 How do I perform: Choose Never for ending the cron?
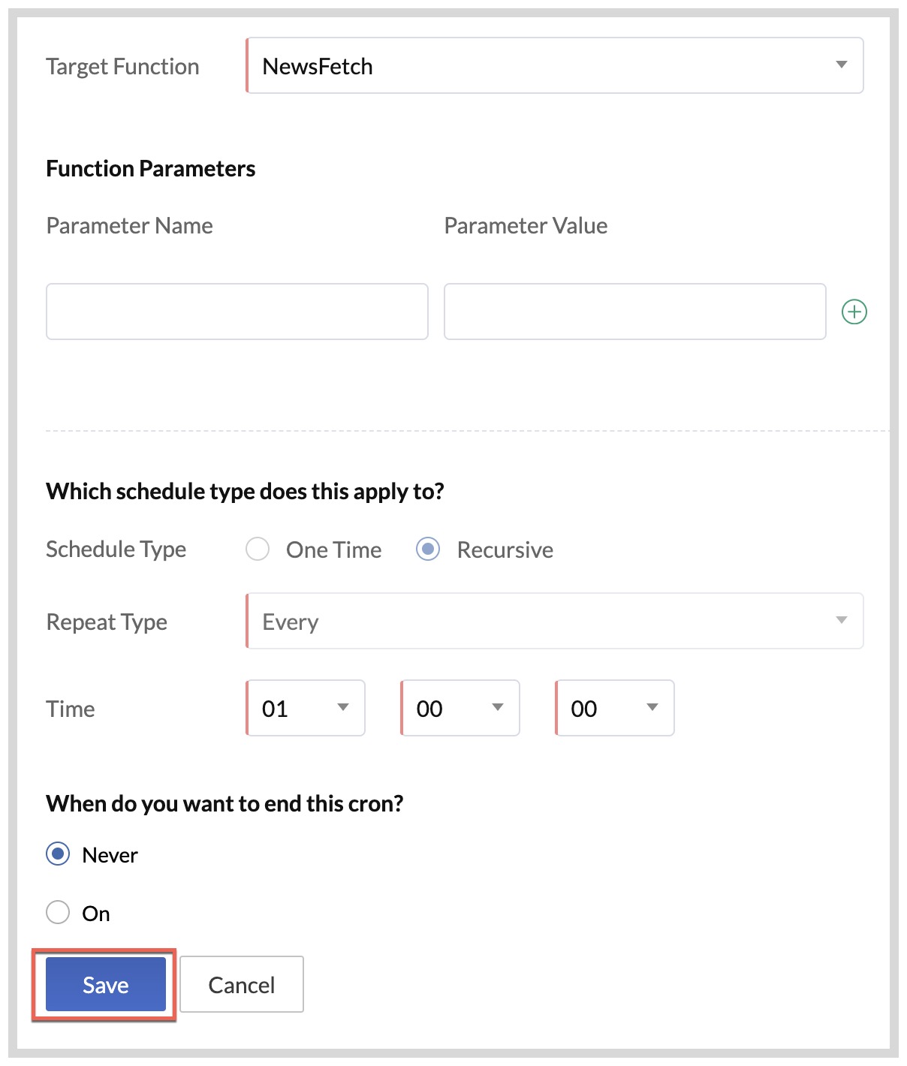(58, 854)
